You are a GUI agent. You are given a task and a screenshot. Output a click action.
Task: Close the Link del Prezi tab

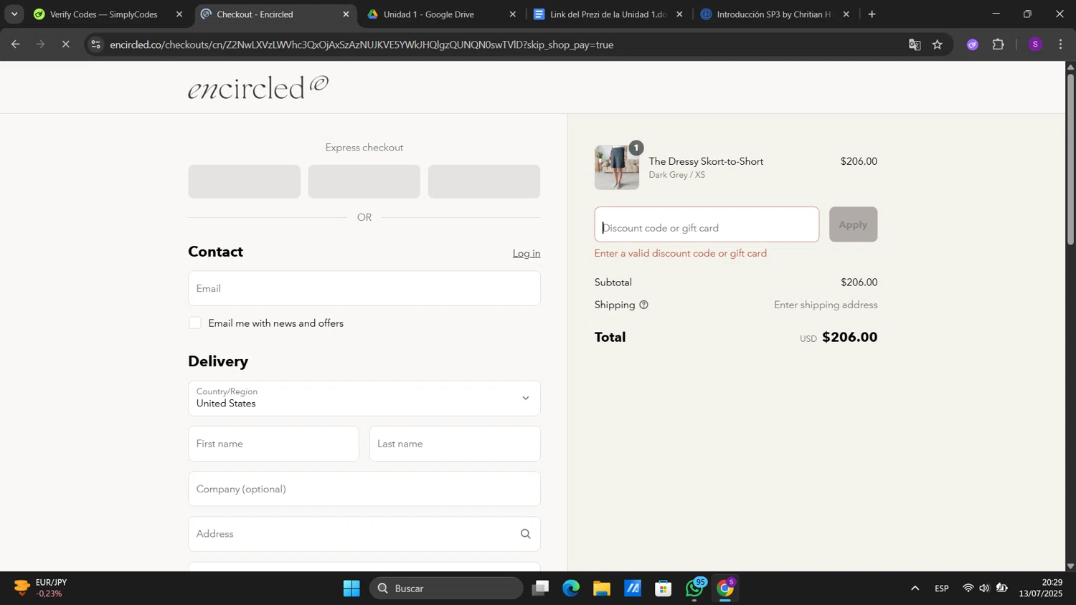click(679, 14)
